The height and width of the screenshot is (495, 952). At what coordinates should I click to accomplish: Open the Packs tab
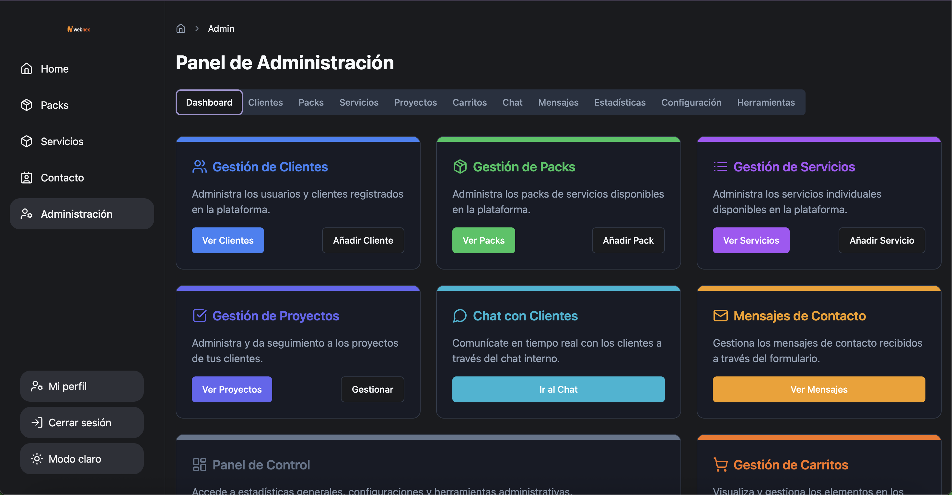[x=311, y=102]
